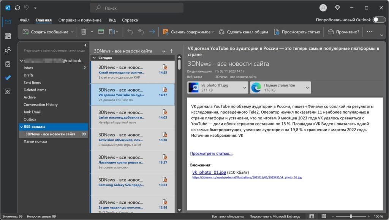Image resolution: width=389 pixels, height=220 pixels.
Task: Open the Вид tab
Action: click(112, 20)
